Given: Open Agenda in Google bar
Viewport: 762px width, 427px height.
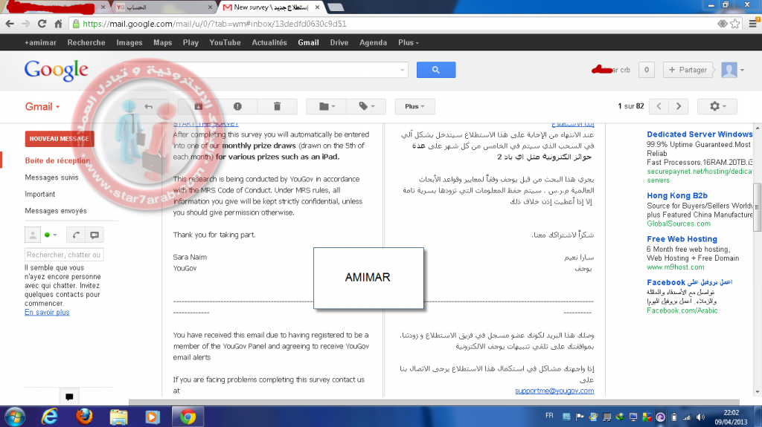Looking at the screenshot, I should click(x=374, y=43).
